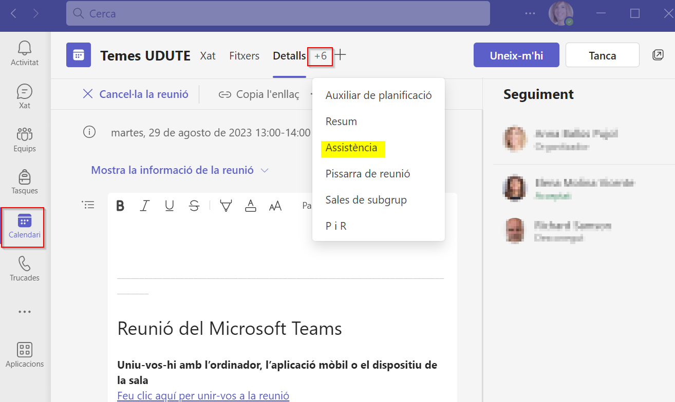
Task: Open the font size tool
Action: pos(275,206)
